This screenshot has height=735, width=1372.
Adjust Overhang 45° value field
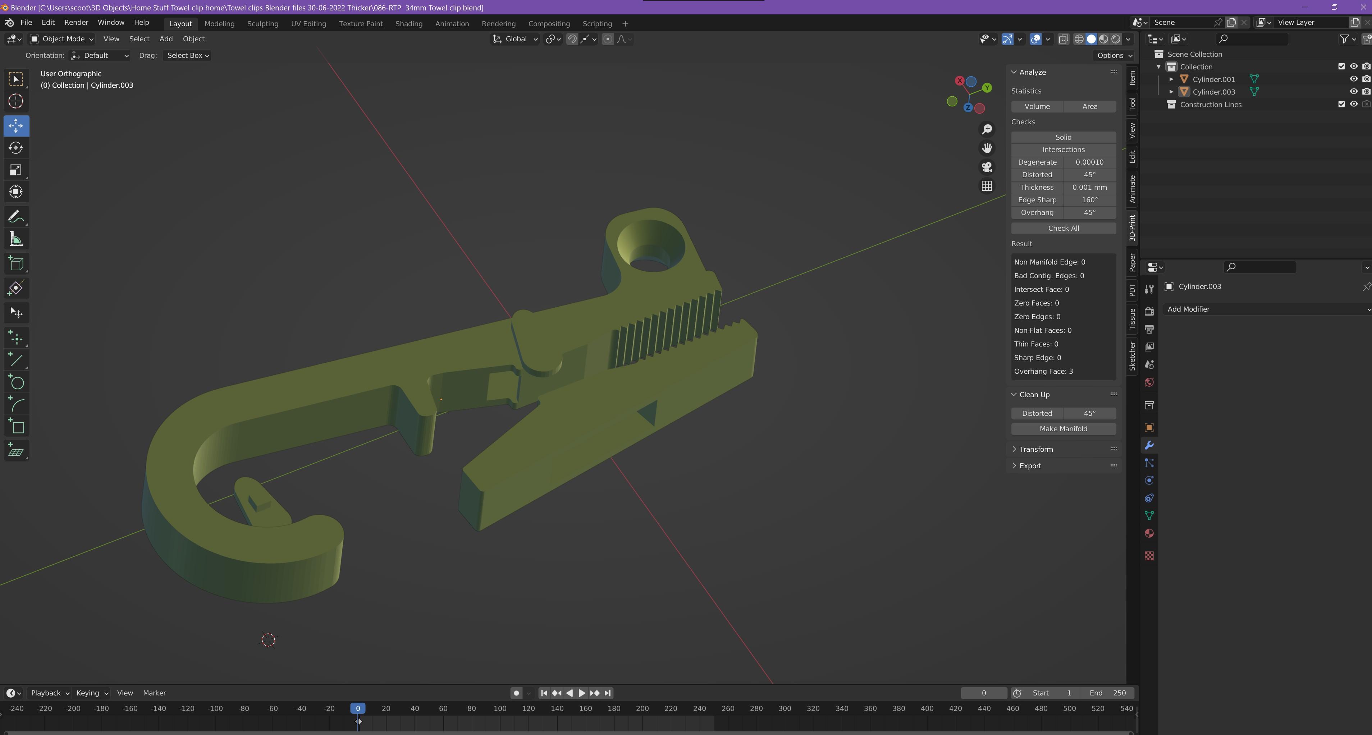(x=1090, y=212)
